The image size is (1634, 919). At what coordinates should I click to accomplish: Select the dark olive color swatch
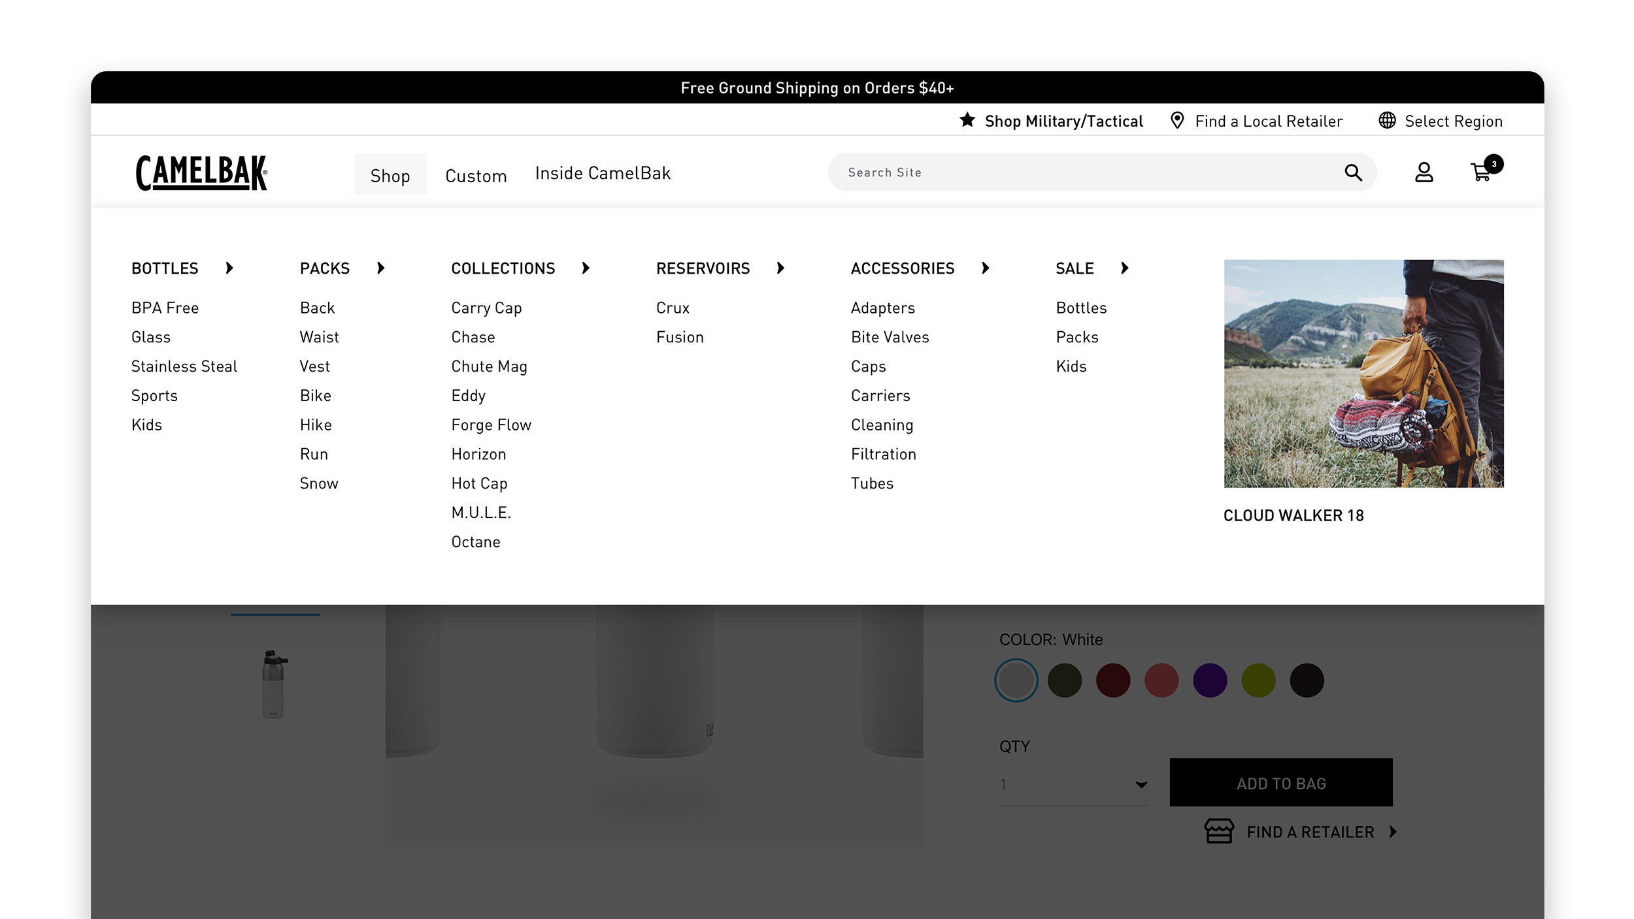click(1065, 681)
